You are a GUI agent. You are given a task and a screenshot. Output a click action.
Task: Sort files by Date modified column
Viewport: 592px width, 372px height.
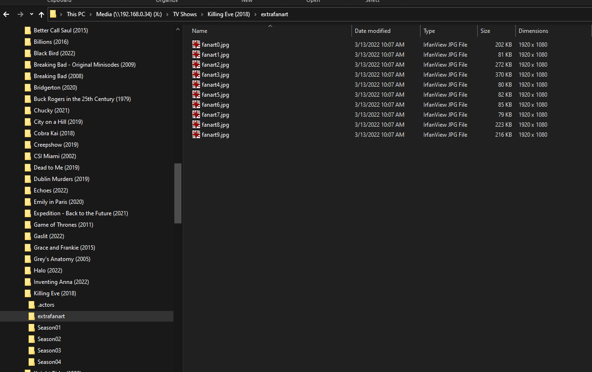point(372,31)
